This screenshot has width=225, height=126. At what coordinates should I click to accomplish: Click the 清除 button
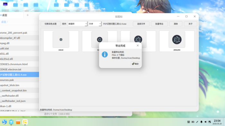coord(176,24)
